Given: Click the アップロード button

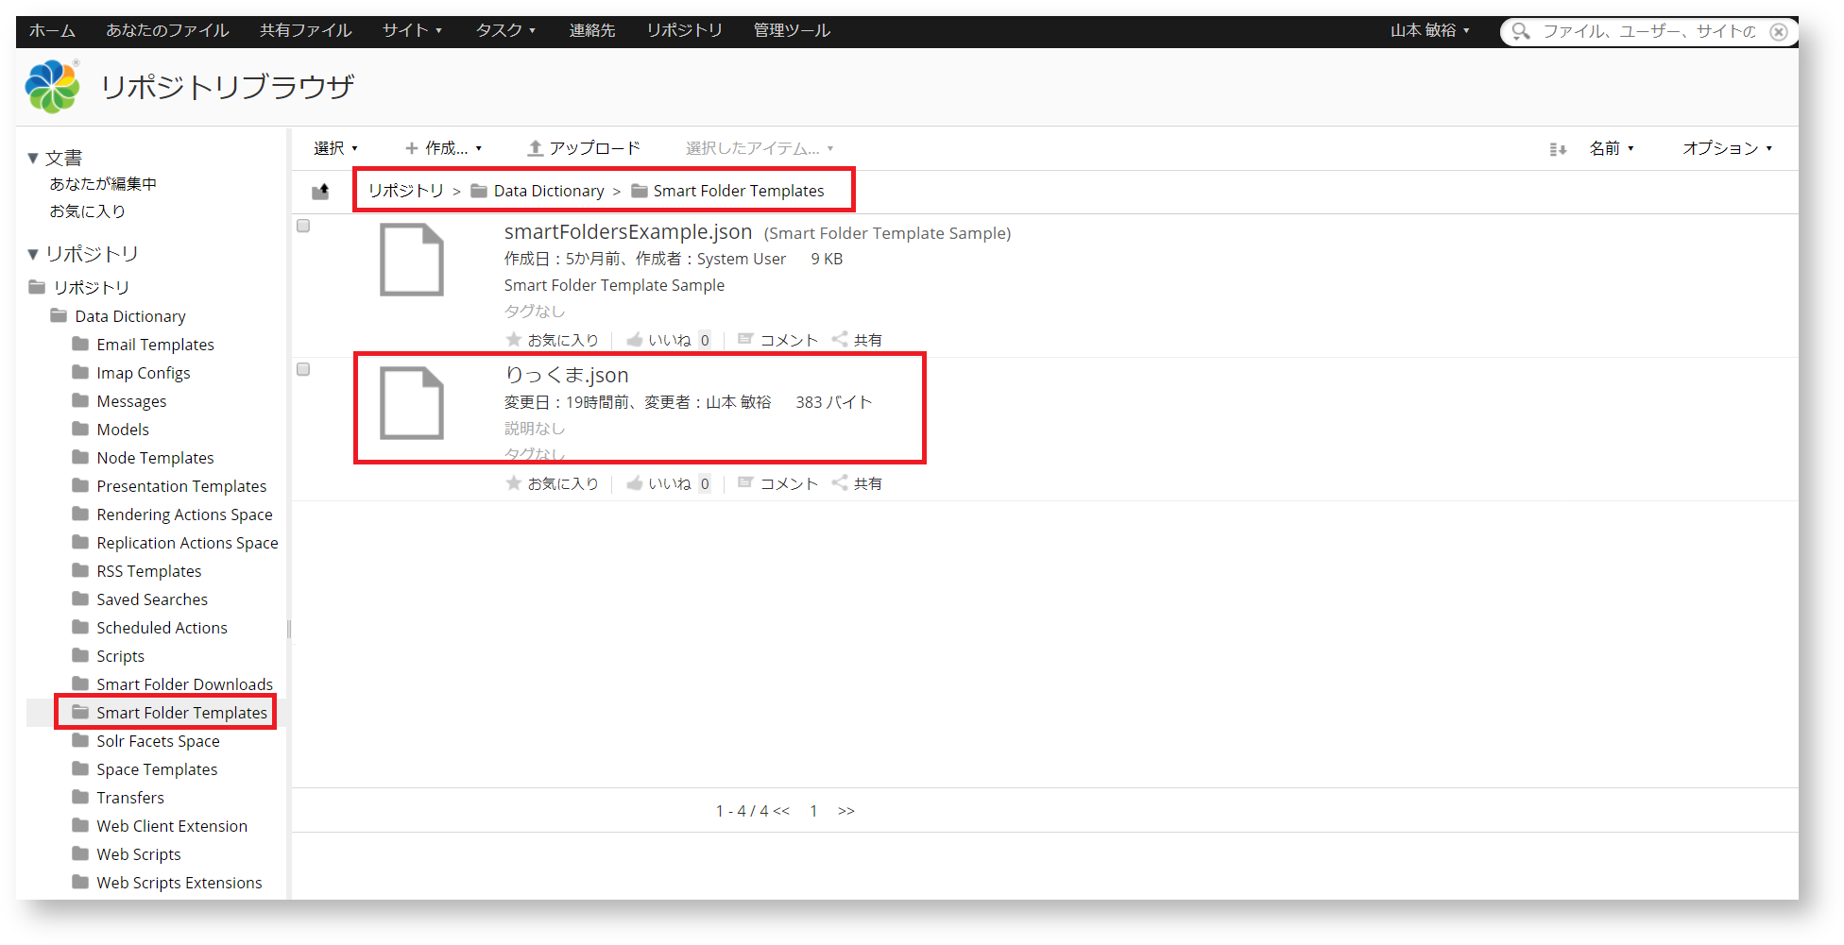Looking at the screenshot, I should 584,148.
